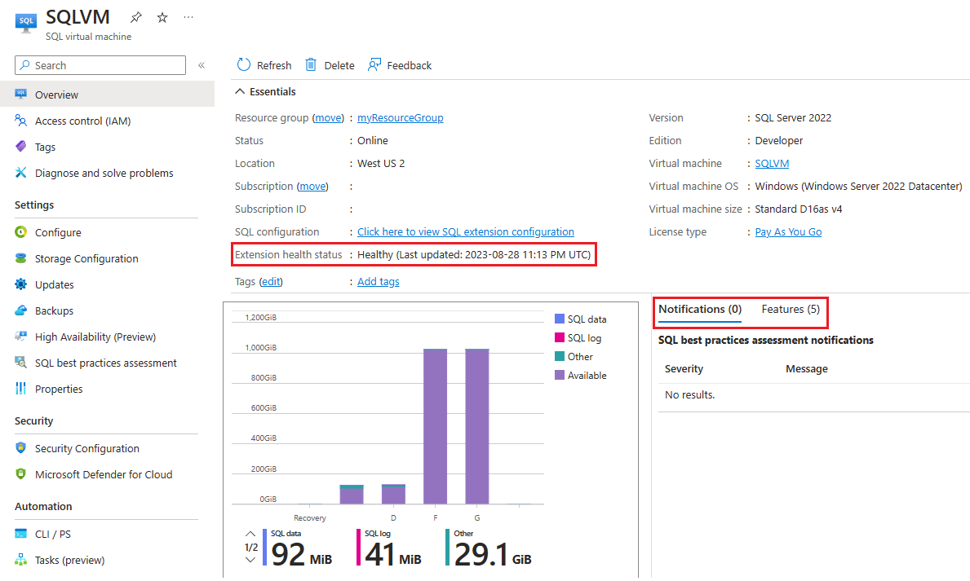Viewport: 970px width, 581px height.
Task: Select the Notifications (0) tab
Action: [x=699, y=310]
